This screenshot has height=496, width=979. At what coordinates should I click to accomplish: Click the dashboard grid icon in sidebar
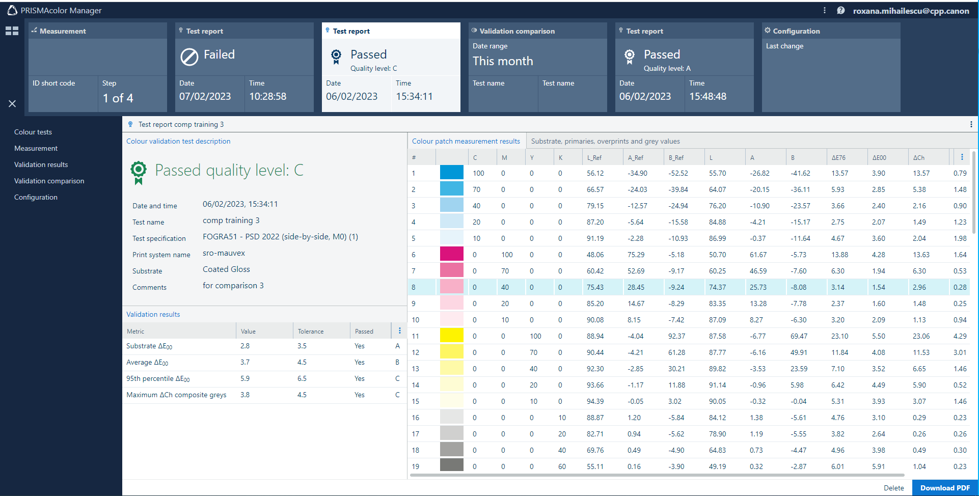click(12, 31)
